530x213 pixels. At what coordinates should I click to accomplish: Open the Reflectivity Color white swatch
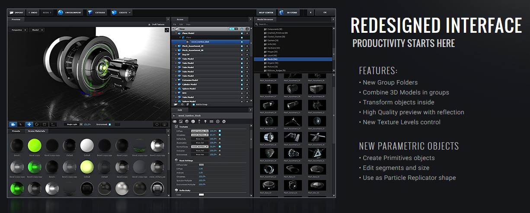tap(201, 194)
